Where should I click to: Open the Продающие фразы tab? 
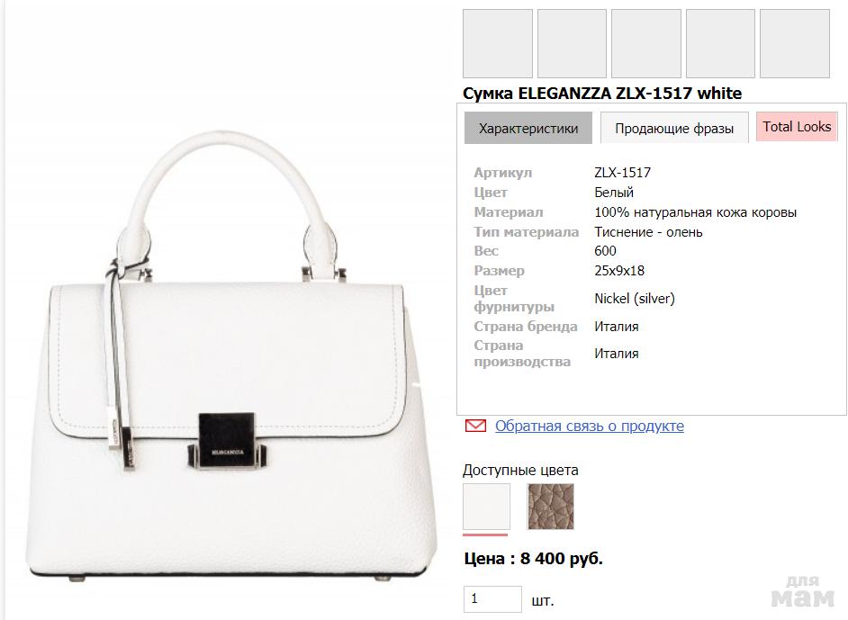click(x=674, y=128)
